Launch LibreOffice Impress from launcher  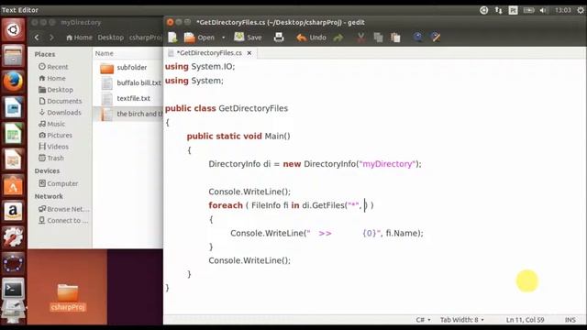[13, 159]
